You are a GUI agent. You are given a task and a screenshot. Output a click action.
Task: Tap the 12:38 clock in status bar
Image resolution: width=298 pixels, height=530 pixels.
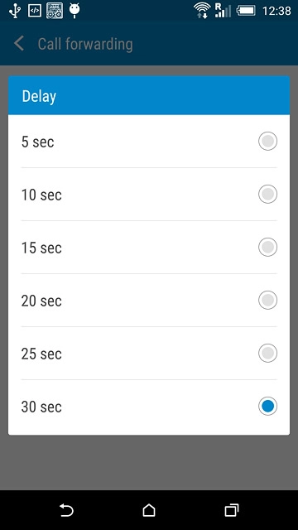click(276, 11)
